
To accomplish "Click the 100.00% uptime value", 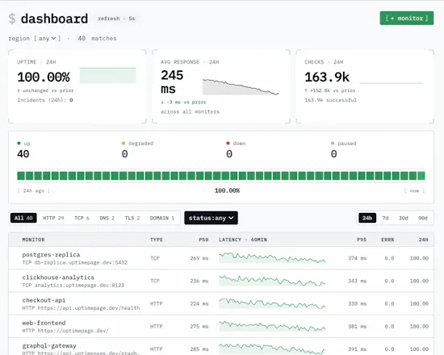I will [44, 77].
